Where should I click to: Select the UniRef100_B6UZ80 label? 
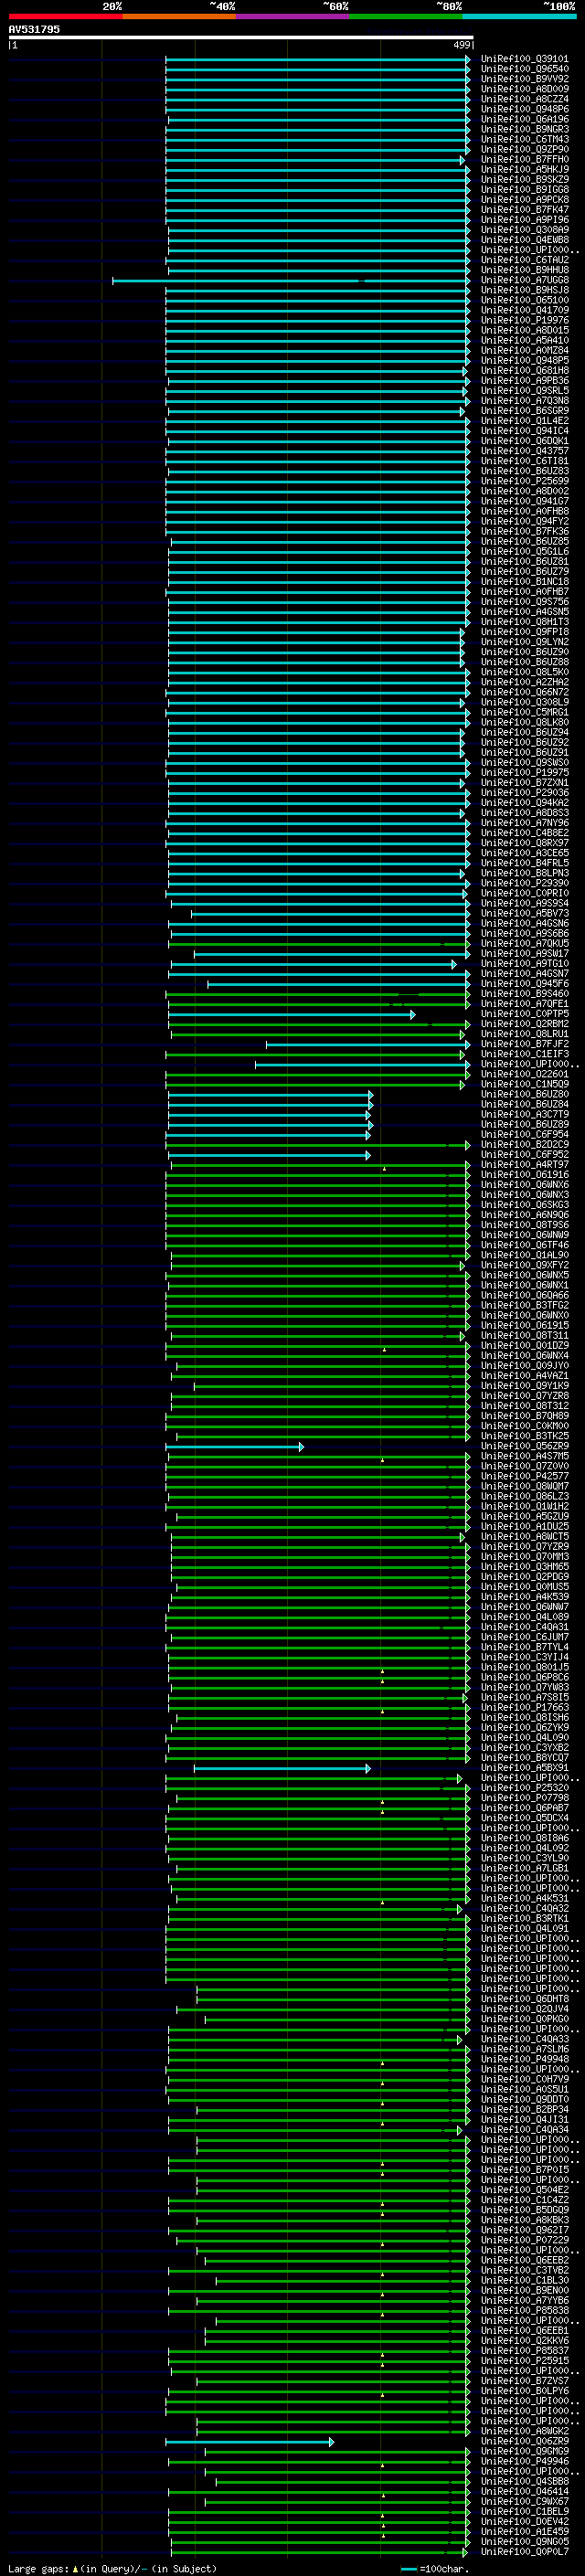coord(524,1094)
